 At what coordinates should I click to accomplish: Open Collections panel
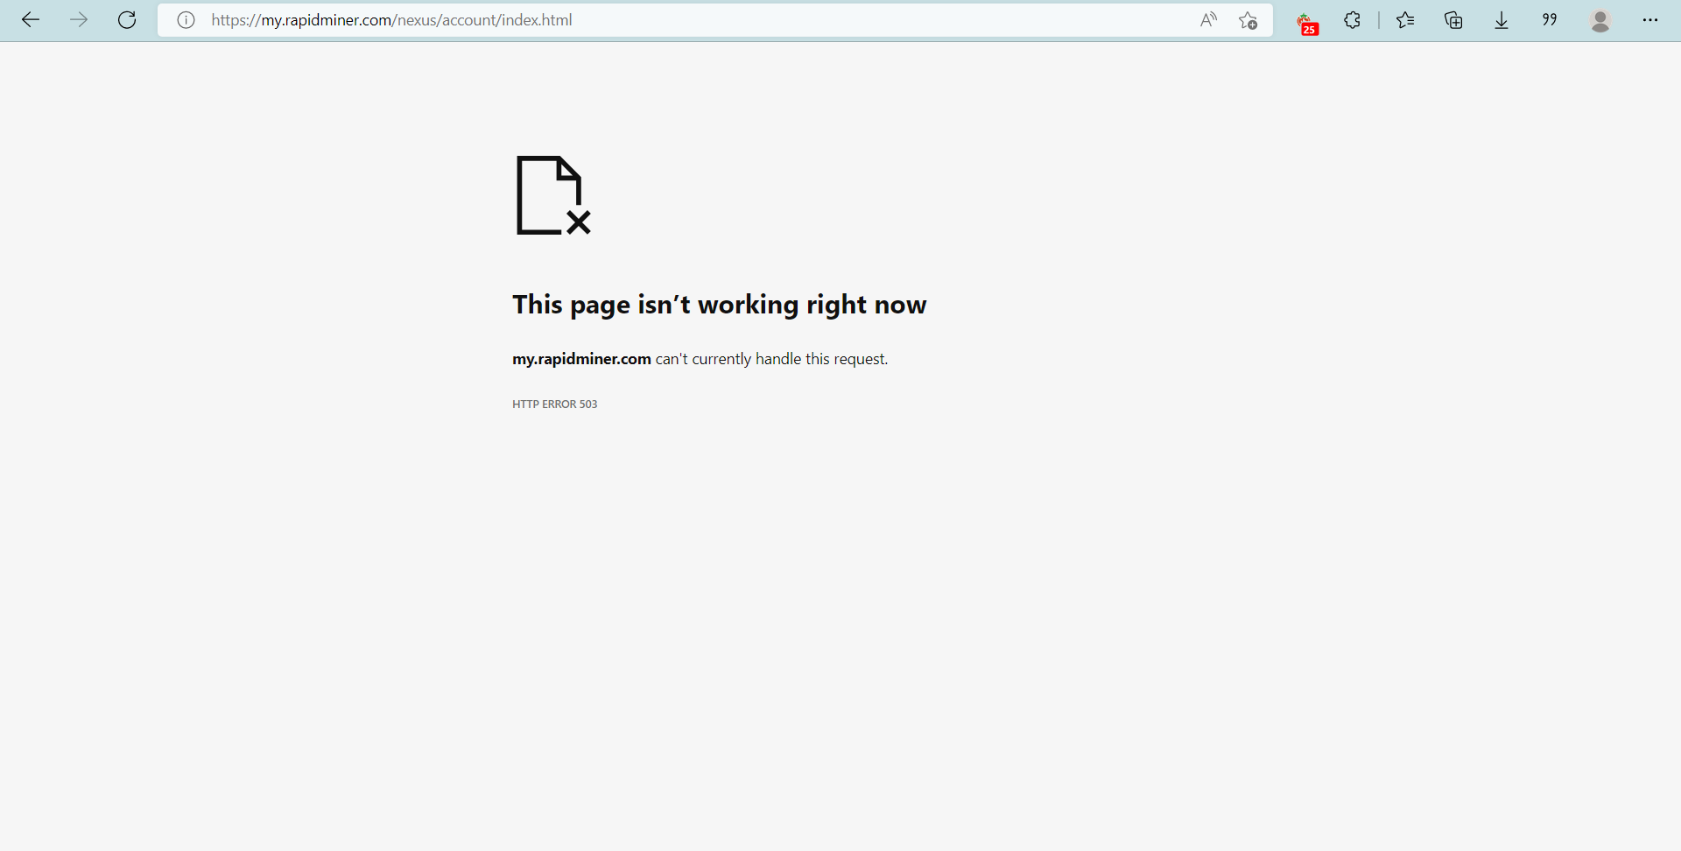(1453, 20)
